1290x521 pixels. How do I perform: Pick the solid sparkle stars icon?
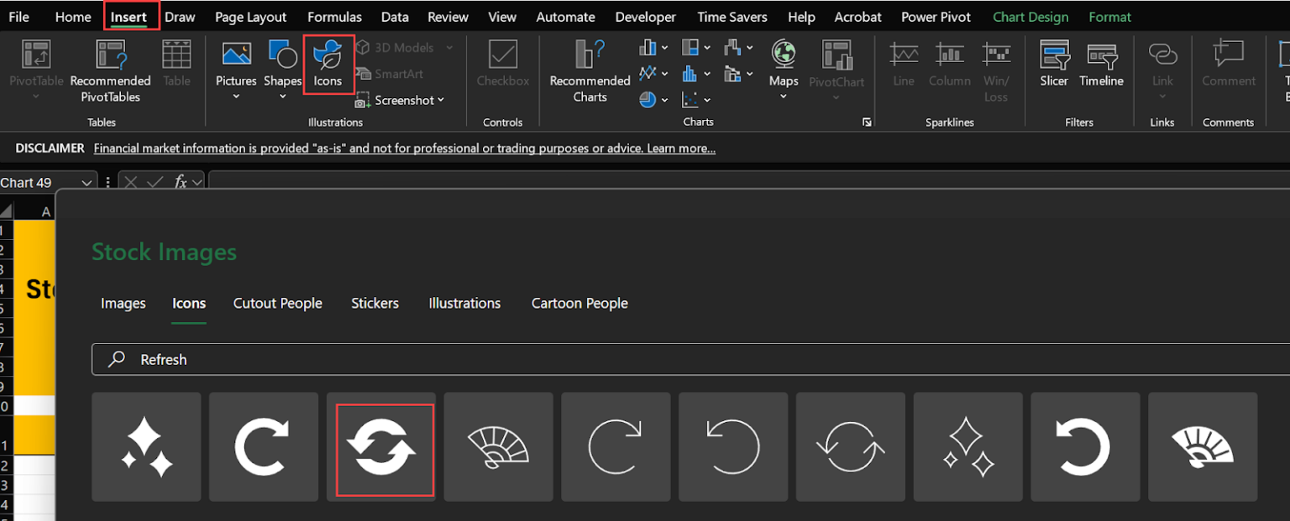pyautogui.click(x=146, y=447)
